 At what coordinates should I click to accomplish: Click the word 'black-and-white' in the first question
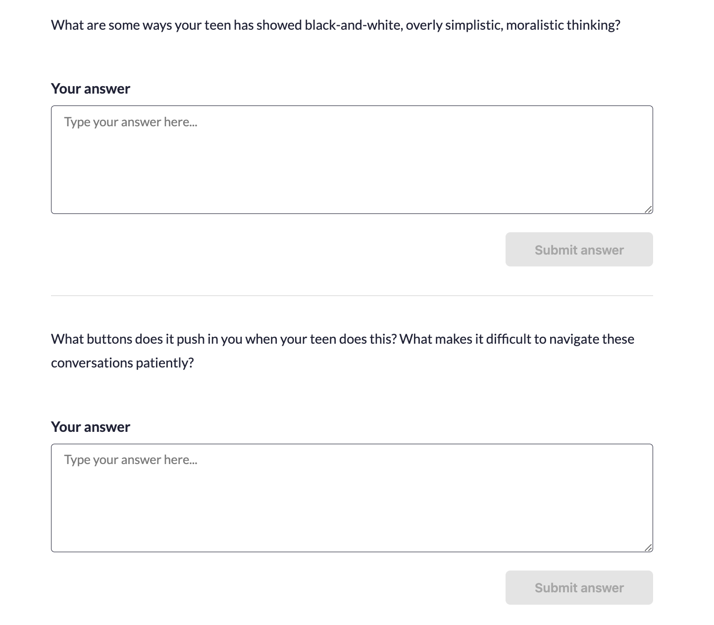coord(354,25)
